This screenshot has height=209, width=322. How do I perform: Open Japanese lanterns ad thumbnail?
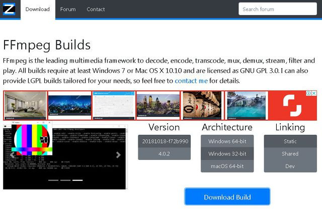(202, 105)
